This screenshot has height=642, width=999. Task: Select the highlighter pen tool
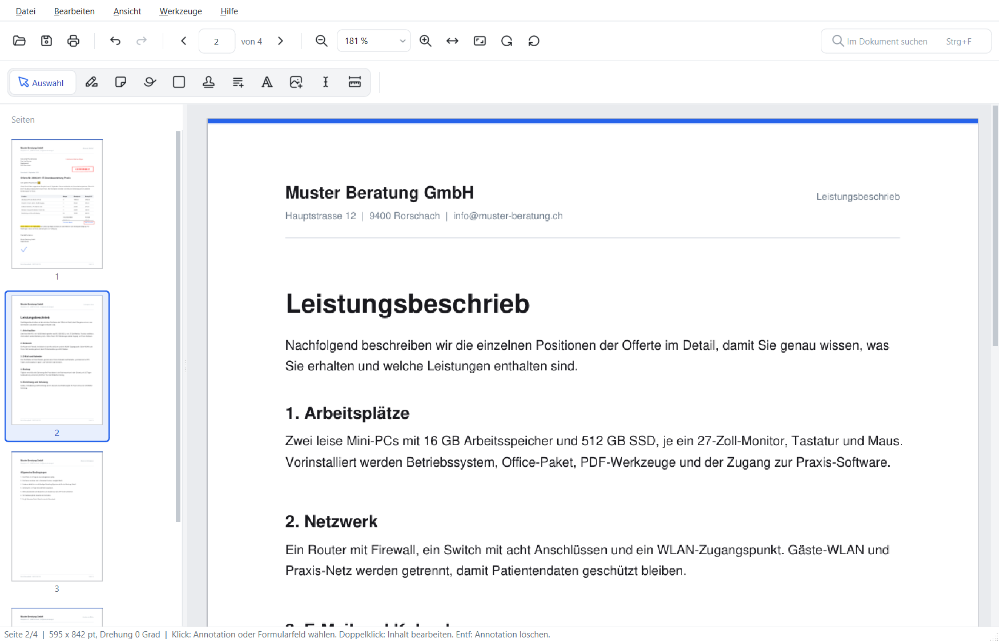[91, 82]
